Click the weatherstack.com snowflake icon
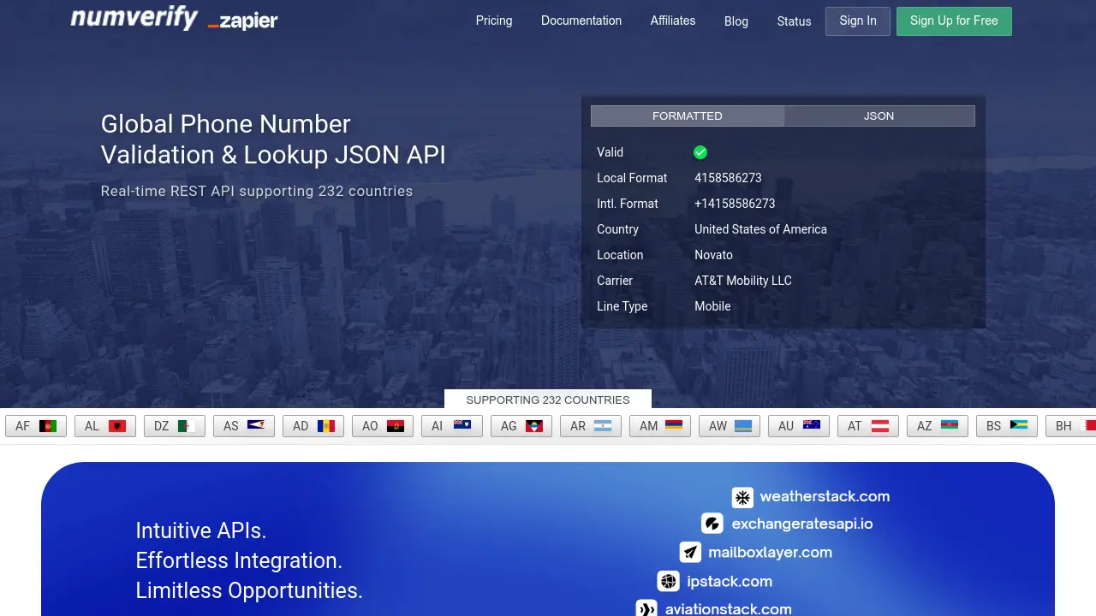Image resolution: width=1096 pixels, height=616 pixels. coord(742,497)
